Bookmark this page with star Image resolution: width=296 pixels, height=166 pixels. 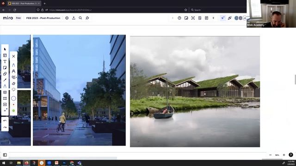186,10
